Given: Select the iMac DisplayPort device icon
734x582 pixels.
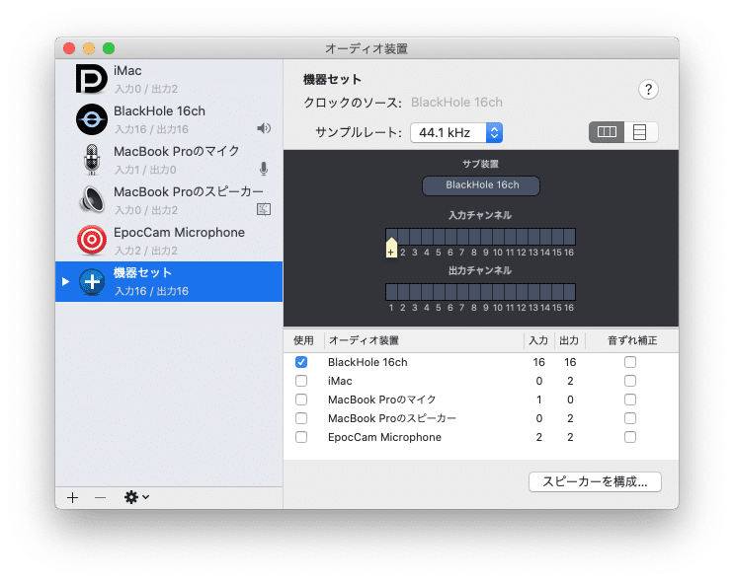Looking at the screenshot, I should [x=92, y=79].
